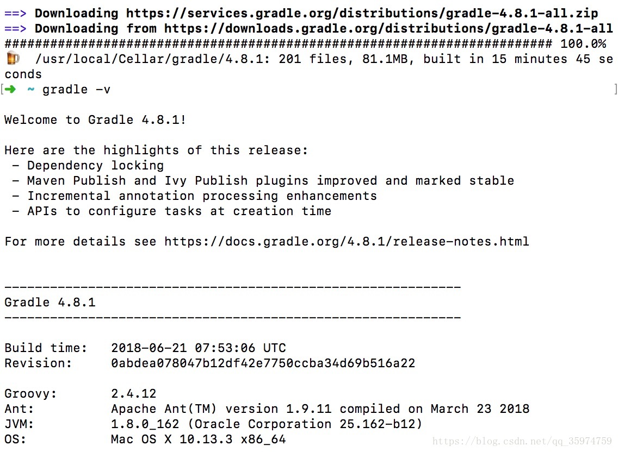This screenshot has height=452, width=618.
Task: Open the downloads.gradle.org distribution URL
Action: (x=388, y=28)
